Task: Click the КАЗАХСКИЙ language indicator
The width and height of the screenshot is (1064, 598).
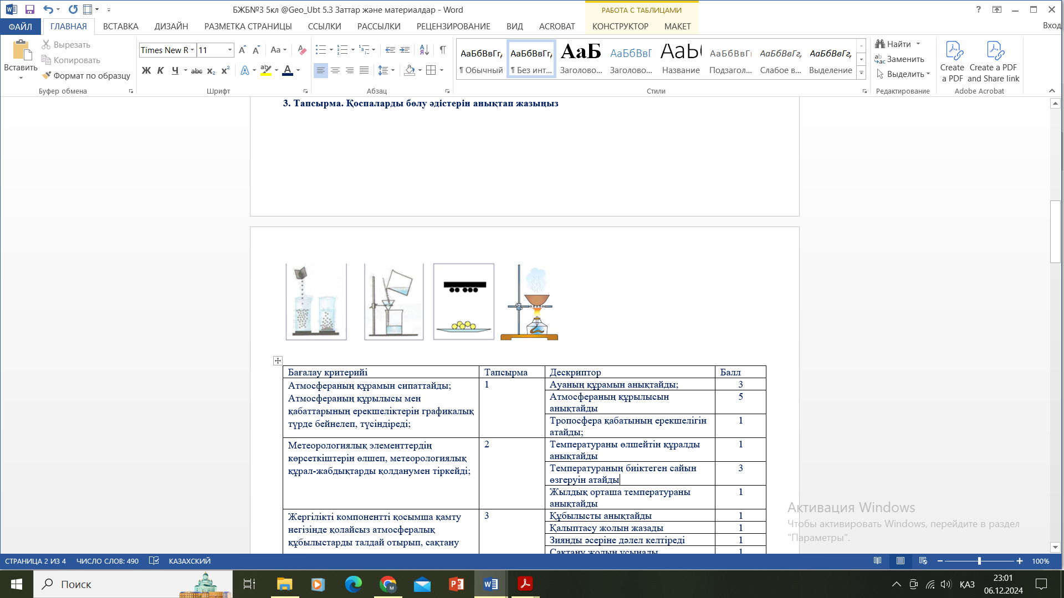Action: pos(190,561)
